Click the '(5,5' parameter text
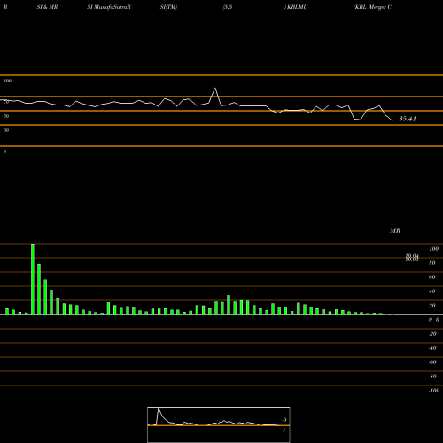Image resolution: width=443 pixels, height=443 pixels. coord(228,7)
